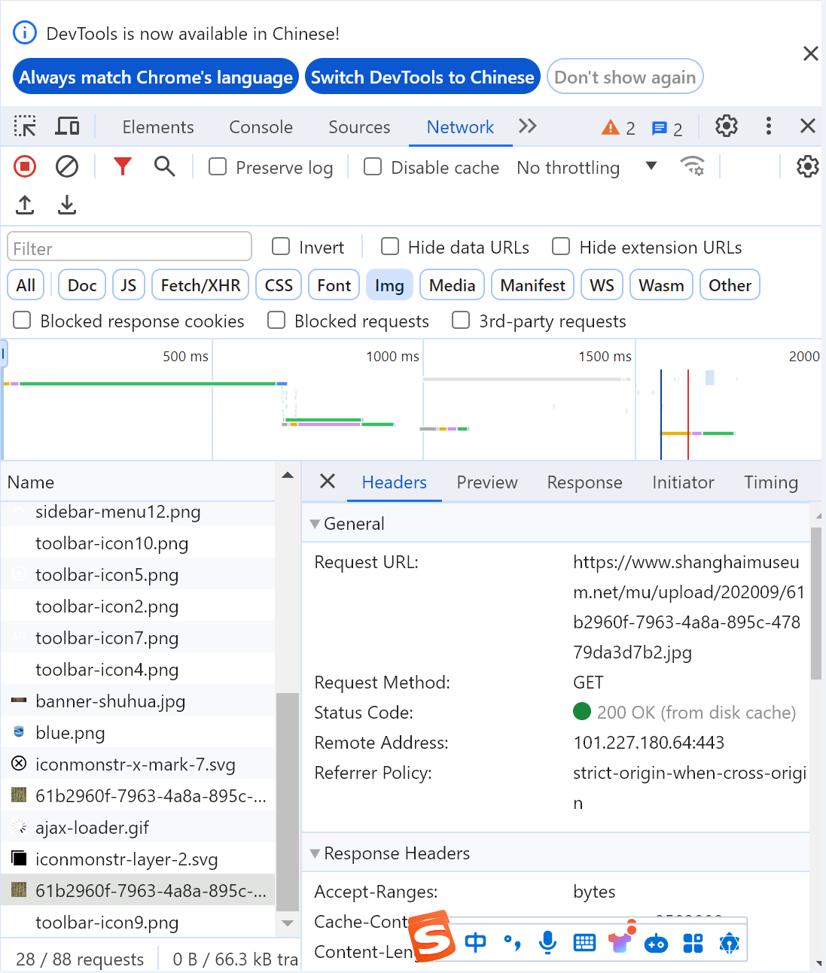
Task: Click the export HAR download icon
Action: 67,205
